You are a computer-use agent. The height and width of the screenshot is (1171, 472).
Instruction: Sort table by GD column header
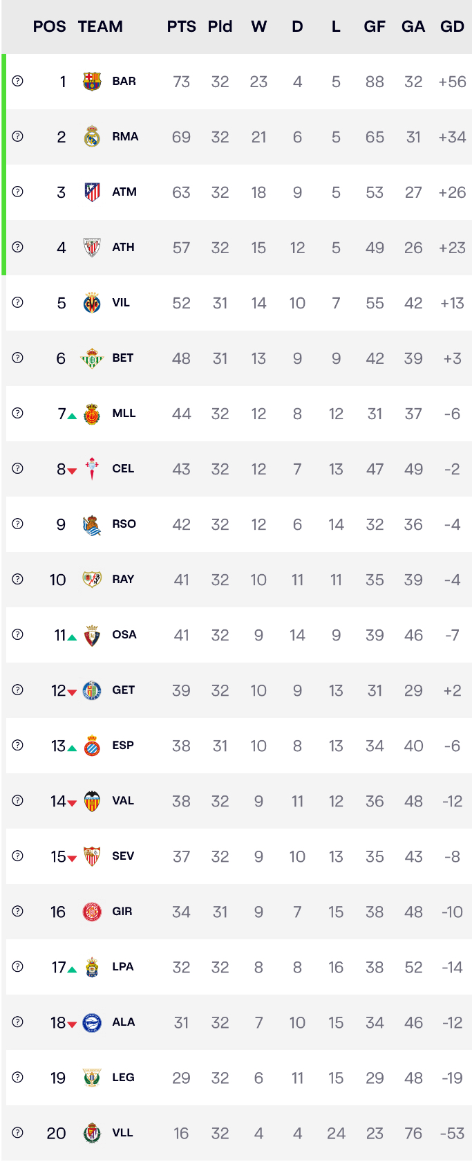[452, 27]
